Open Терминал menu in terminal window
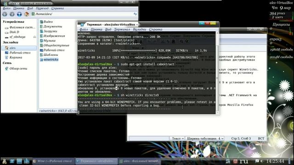Image resolution: width=294 pixels, height=165 pixels. tap(122, 29)
